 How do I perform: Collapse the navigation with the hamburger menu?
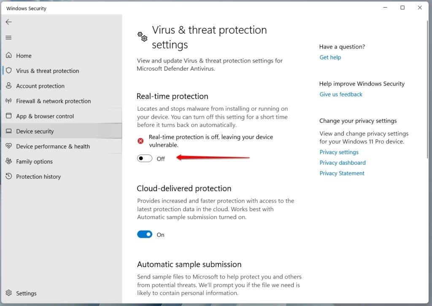pyautogui.click(x=8, y=38)
